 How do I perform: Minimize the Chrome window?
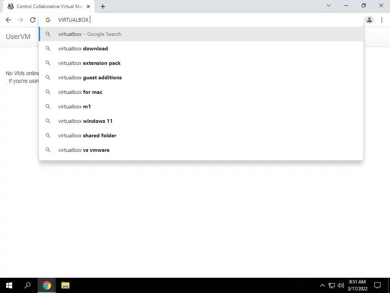(x=346, y=5)
